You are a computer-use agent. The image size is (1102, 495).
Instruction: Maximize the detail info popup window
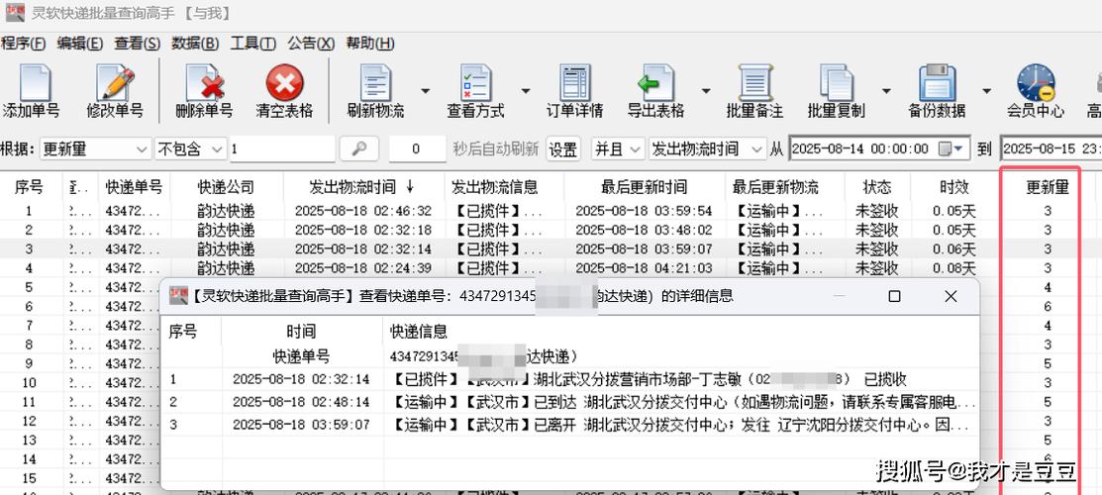coord(894,296)
